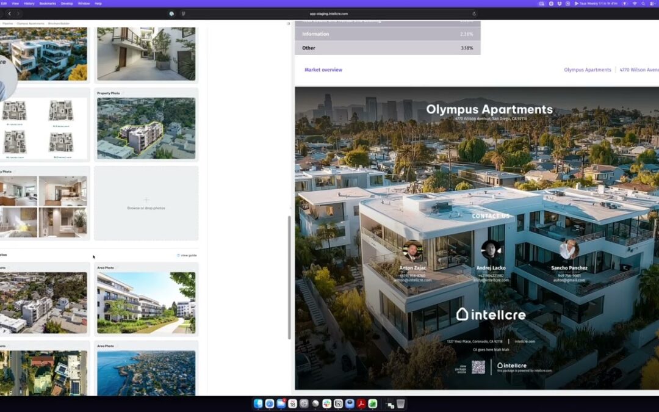The height and width of the screenshot is (412, 659).
Task: Select the highlighted-building aerial Property Photo
Action: coord(146,128)
